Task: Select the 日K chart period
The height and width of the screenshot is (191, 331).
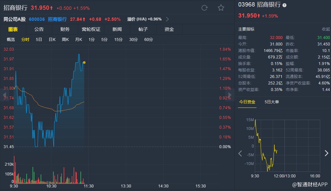Action: [52, 40]
